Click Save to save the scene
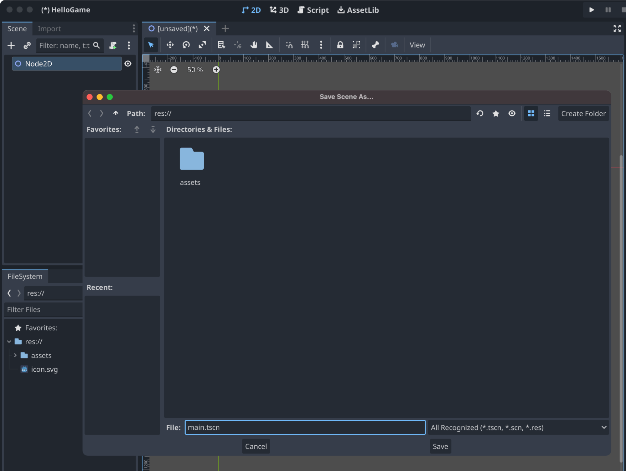Screen dimensions: 626x471 [x=440, y=446]
